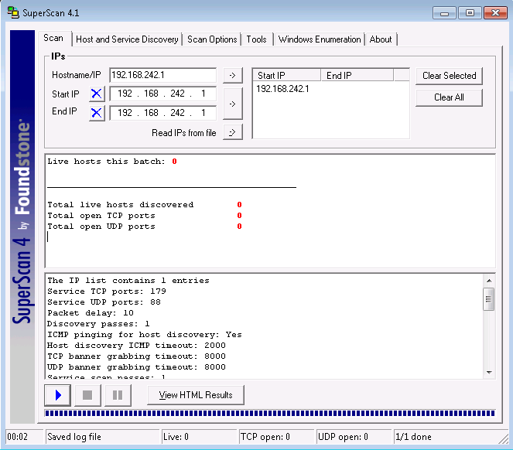This screenshot has width=513, height=450.
Task: Click the Hostname/IP input field
Action: click(162, 75)
